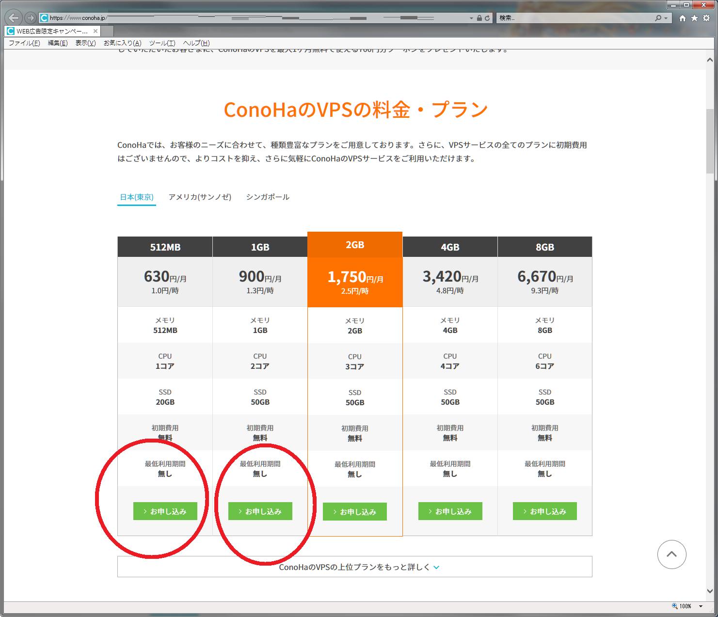Open browser tools gear icon
The height and width of the screenshot is (617, 718).
tap(706, 18)
